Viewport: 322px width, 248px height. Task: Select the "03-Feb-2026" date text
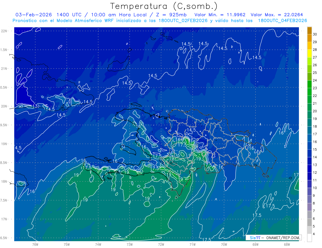pos(34,15)
